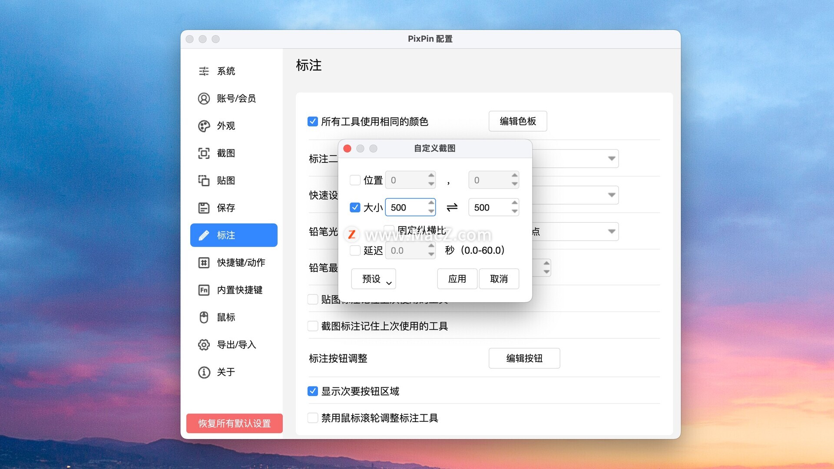Open the 预设 preset dropdown
The height and width of the screenshot is (469, 834).
(x=373, y=279)
